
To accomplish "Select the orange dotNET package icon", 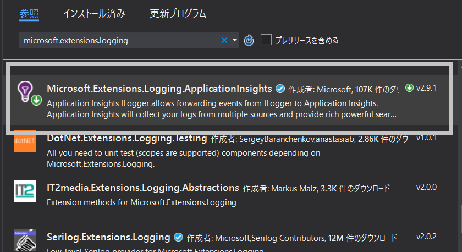I will click(25, 141).
